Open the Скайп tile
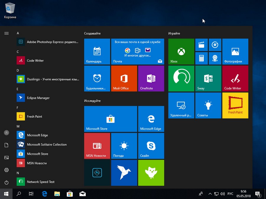Image resolution: width=266 pixels, height=199 pixels. tap(151, 146)
